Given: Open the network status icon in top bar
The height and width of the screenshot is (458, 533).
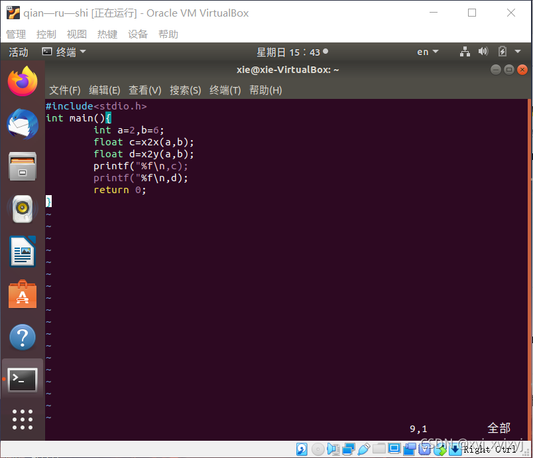Looking at the screenshot, I should 465,52.
